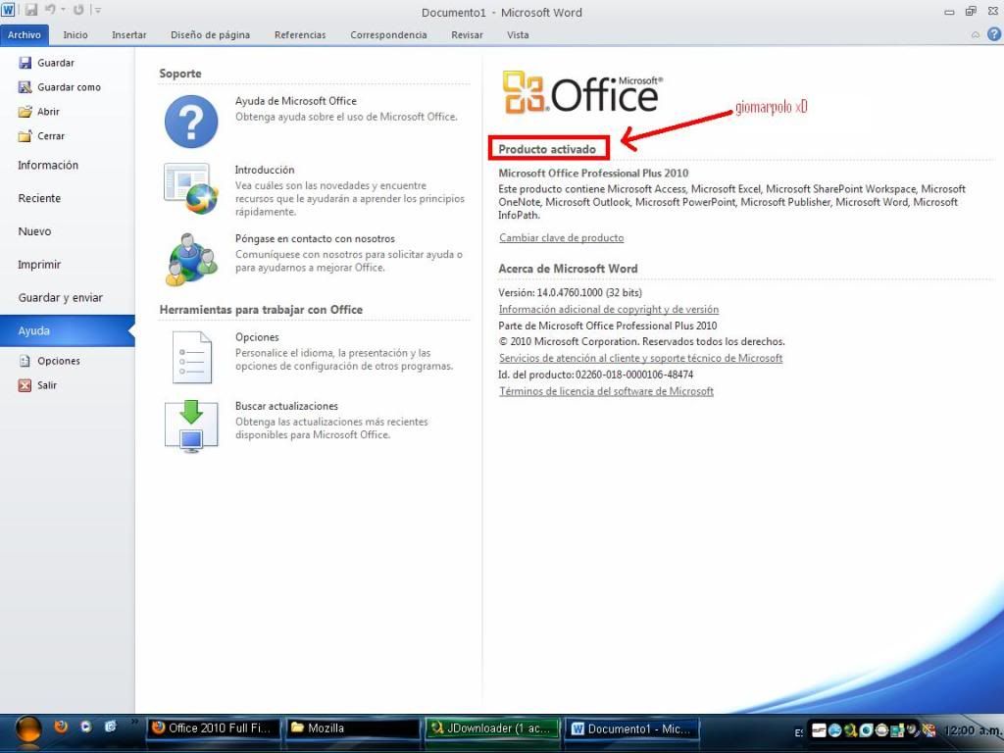Click the 12:00 a.m. system clock
This screenshot has height=753, width=1004.
pos(974,730)
